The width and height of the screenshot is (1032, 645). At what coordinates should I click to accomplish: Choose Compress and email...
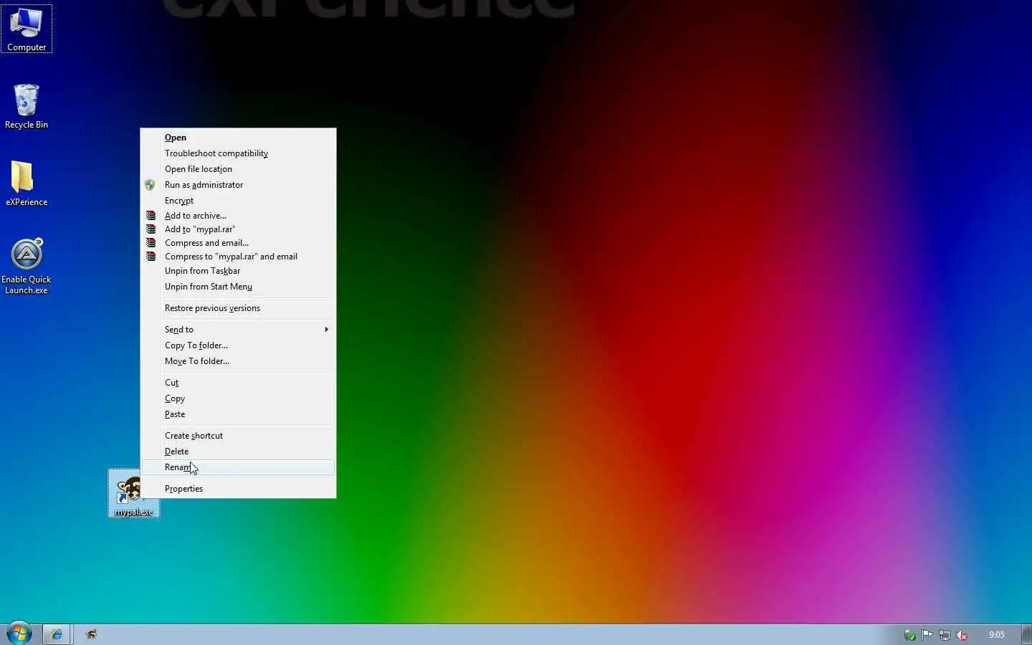click(238, 243)
